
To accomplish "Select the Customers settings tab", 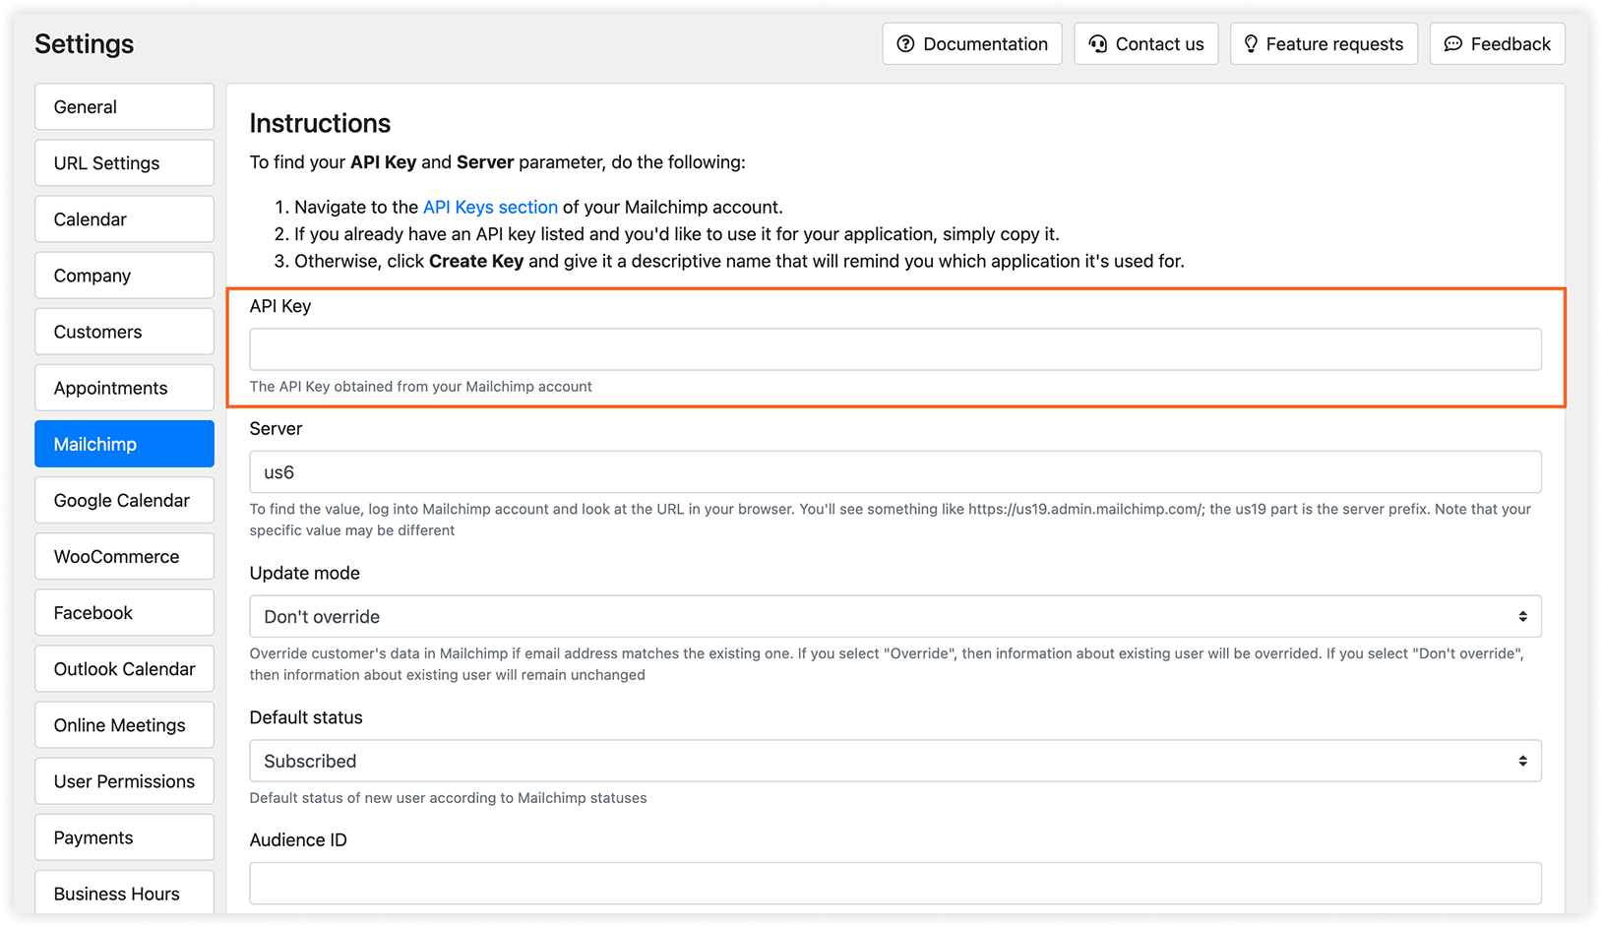I will [x=124, y=332].
